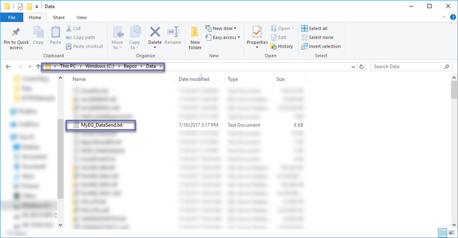Click Invert selection

click(321, 46)
